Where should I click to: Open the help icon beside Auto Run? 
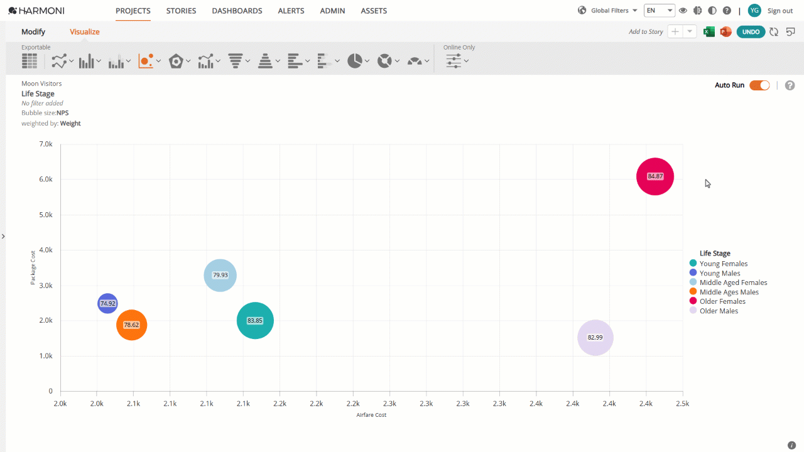pyautogui.click(x=790, y=85)
